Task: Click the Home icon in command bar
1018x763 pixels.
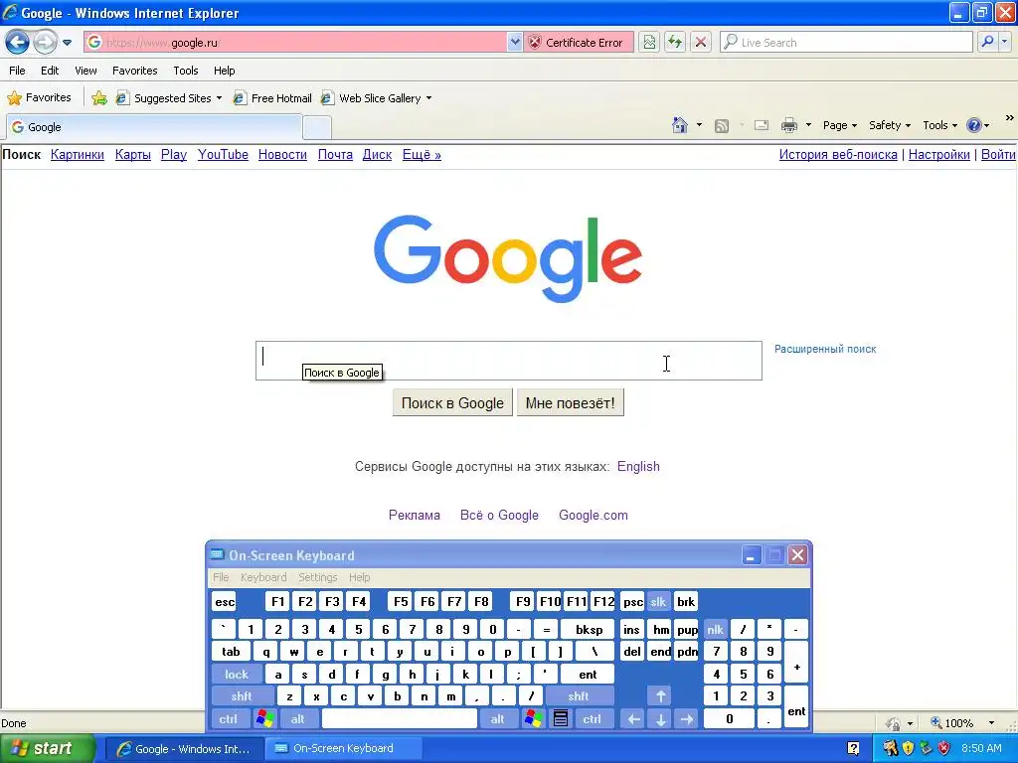Action: 680,125
